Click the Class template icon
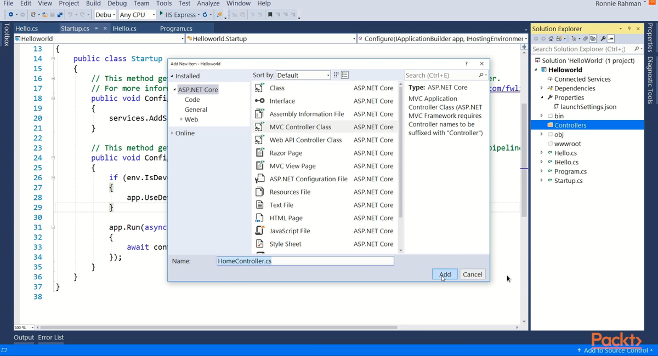Screen dimensions: 658x356 click(x=260, y=88)
